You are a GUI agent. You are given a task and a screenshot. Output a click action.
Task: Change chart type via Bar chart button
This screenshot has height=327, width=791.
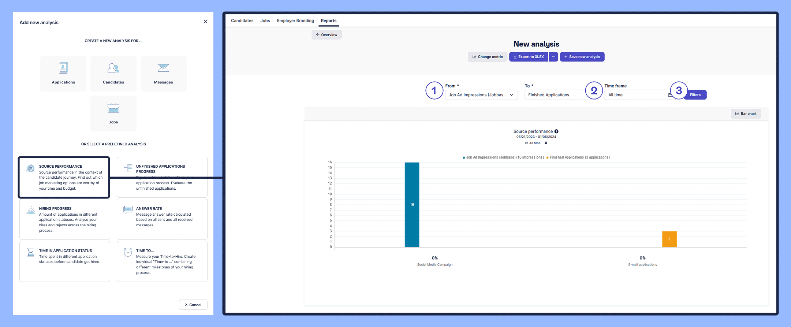[x=746, y=114]
